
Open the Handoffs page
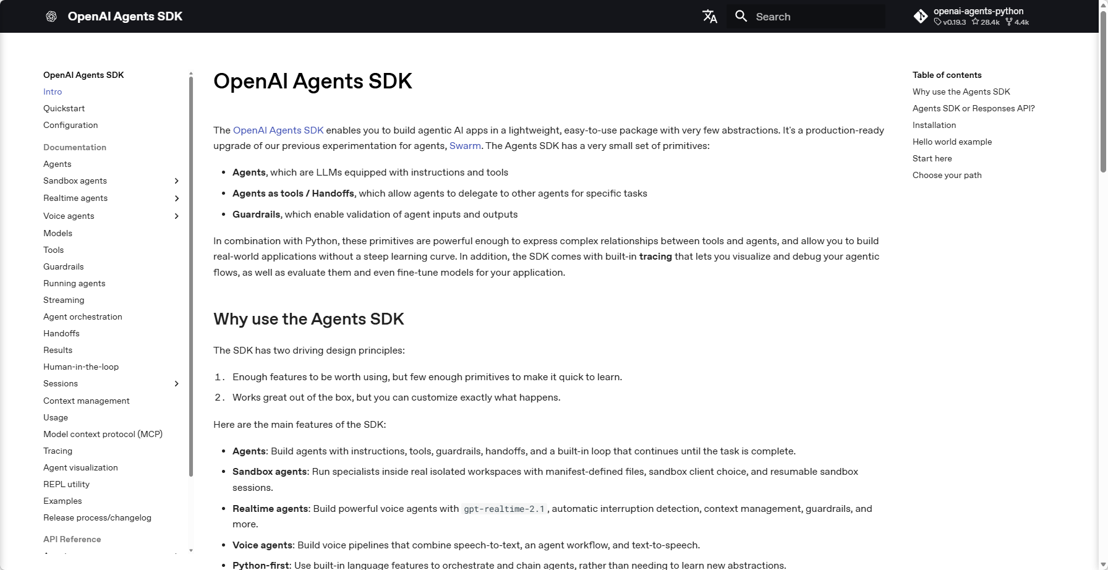(x=61, y=333)
